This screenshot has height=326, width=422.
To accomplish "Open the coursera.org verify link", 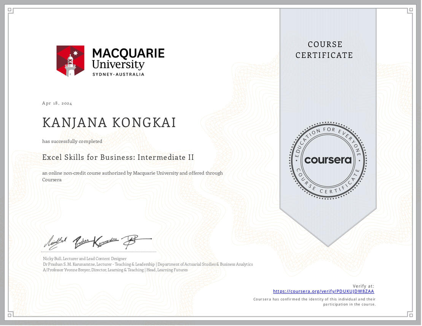I will 323,291.
